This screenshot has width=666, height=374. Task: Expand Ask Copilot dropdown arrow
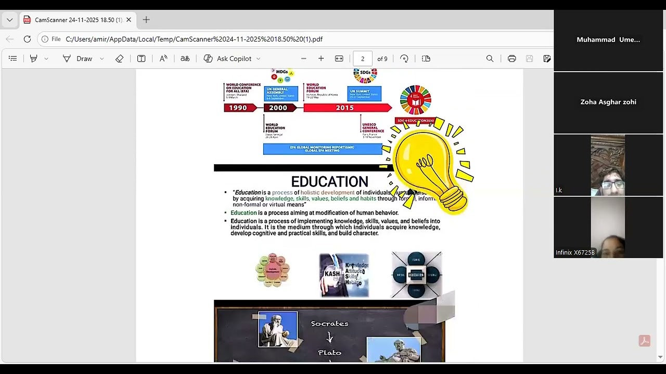[258, 59]
